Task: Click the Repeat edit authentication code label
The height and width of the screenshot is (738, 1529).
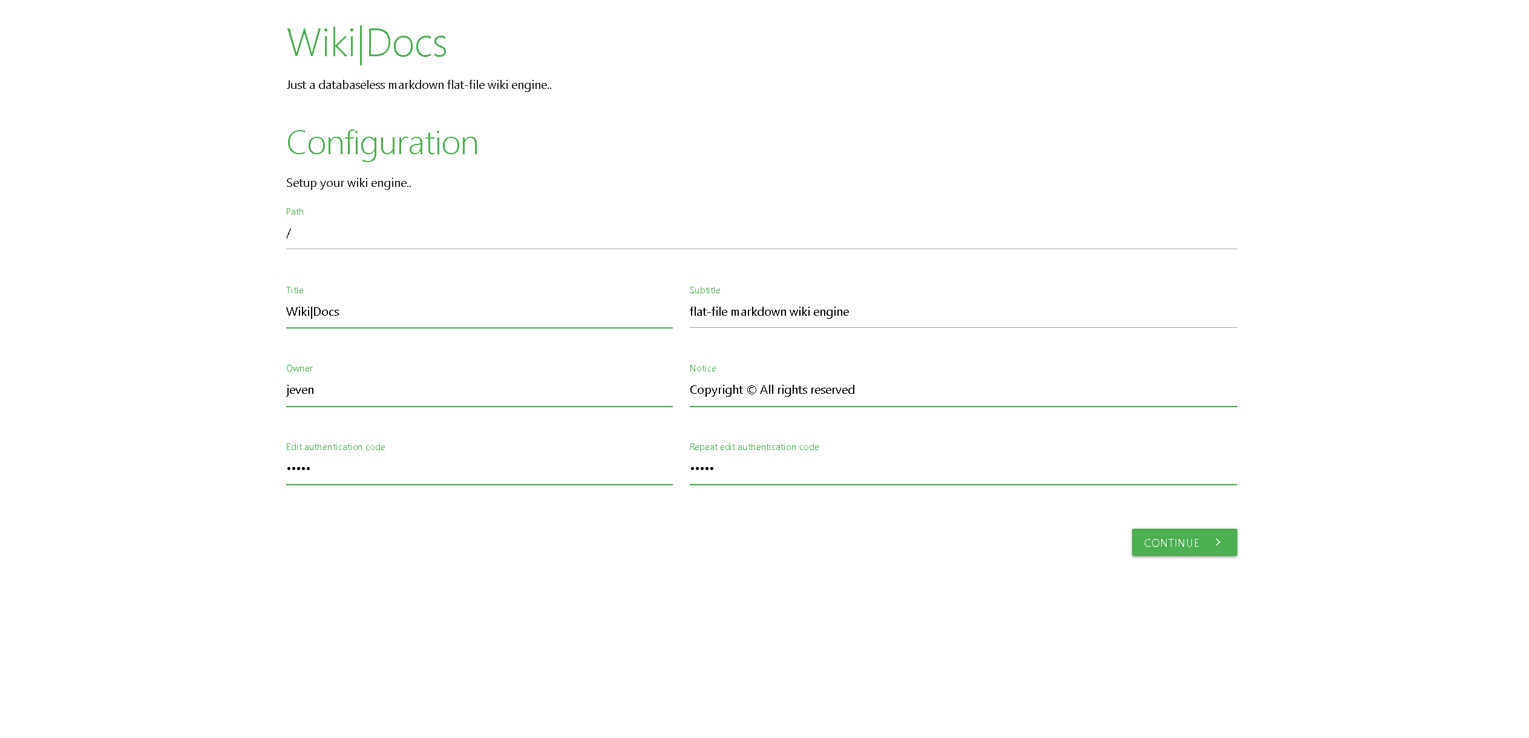Action: click(x=754, y=447)
